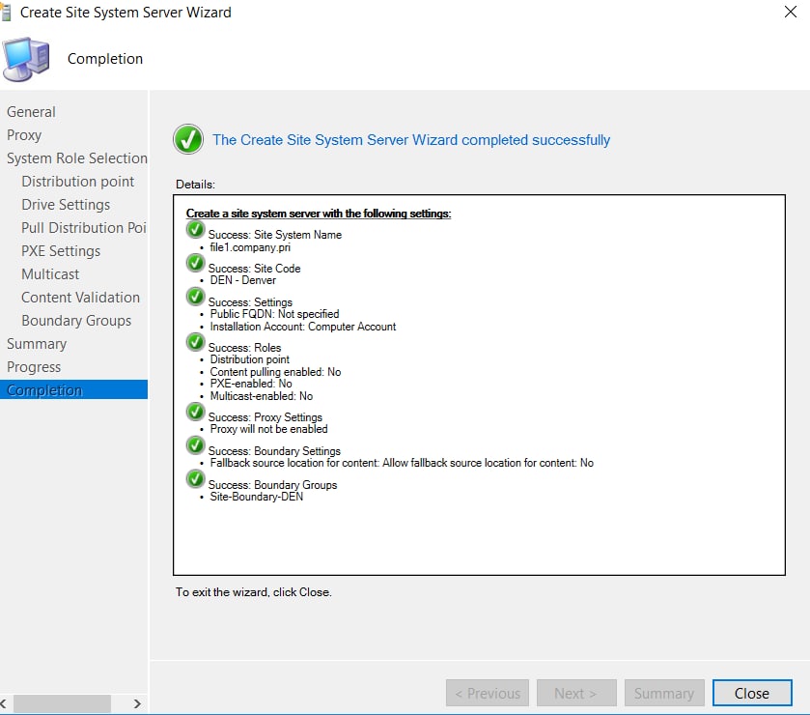Select the General step in sidebar
This screenshot has height=715, width=810.
(x=31, y=112)
